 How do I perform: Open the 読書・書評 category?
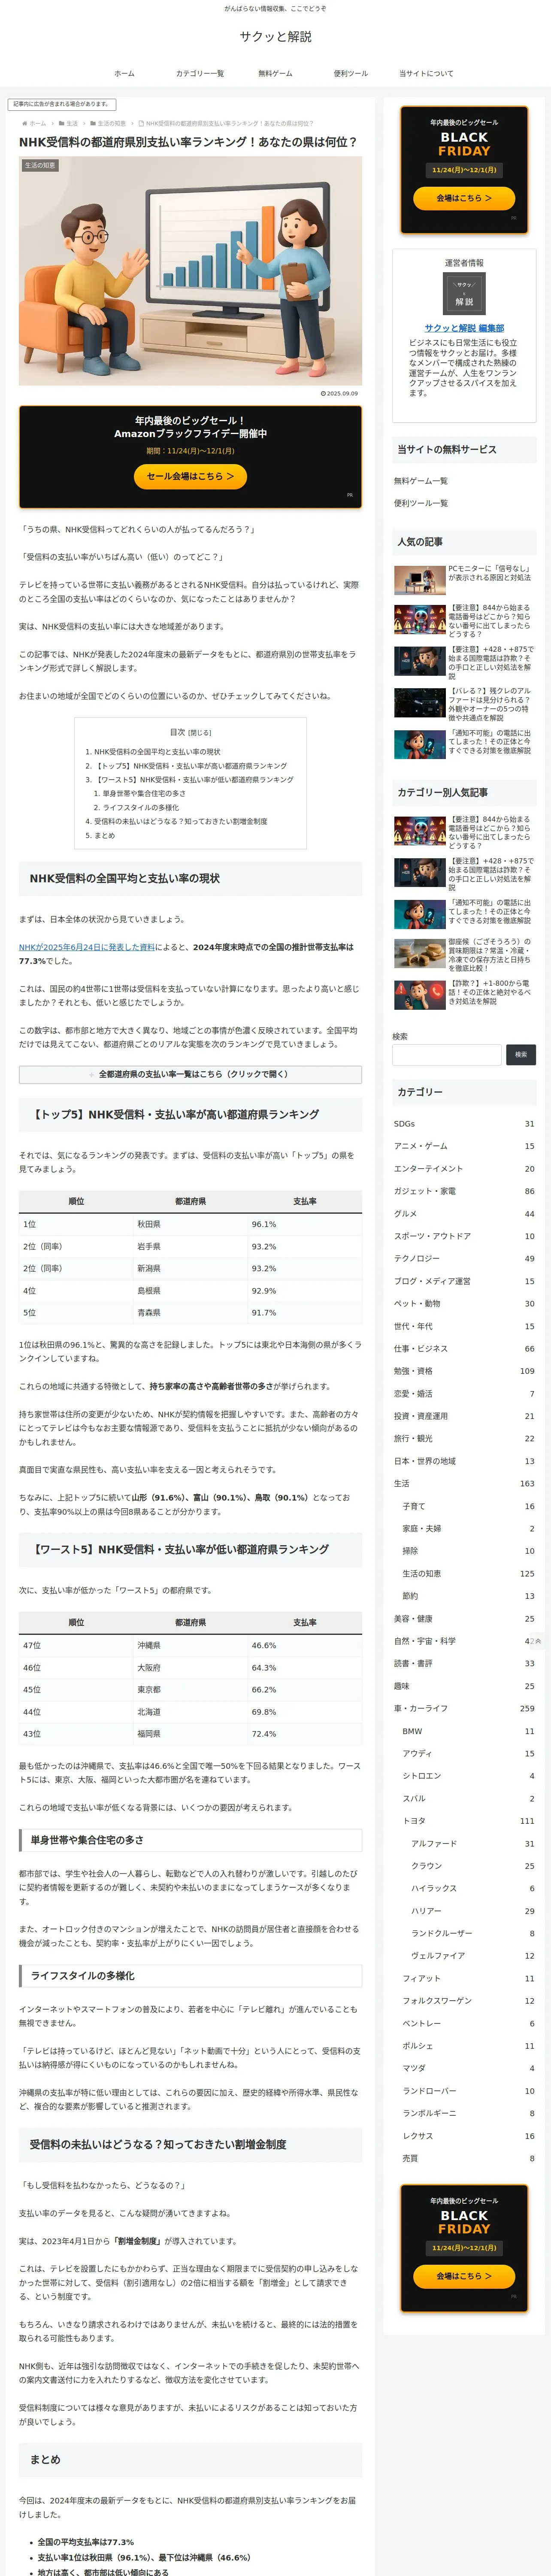click(464, 1664)
